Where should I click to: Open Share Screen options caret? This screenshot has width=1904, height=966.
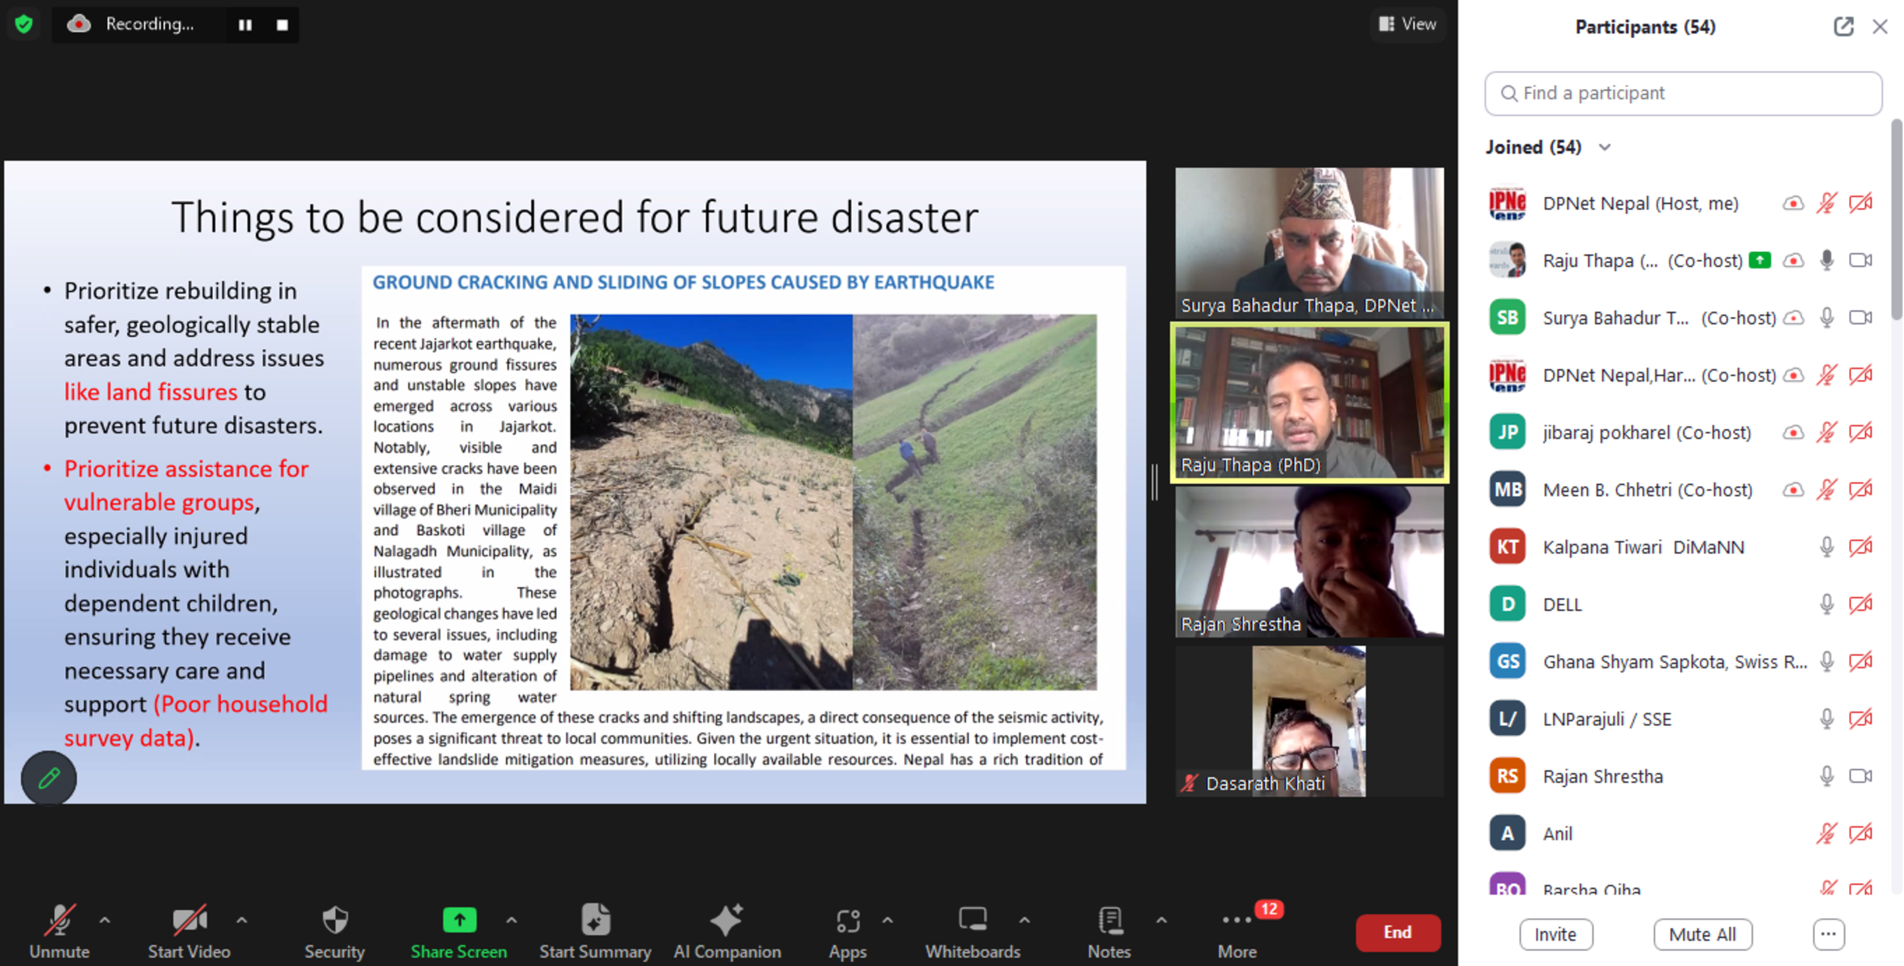(x=511, y=920)
